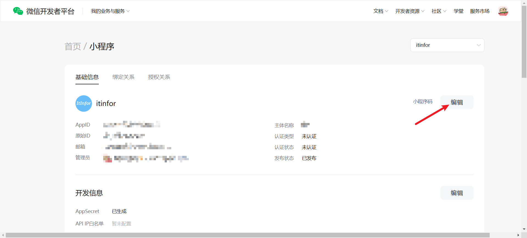Select 已生成 AppSecret value
The width and height of the screenshot is (527, 238).
click(119, 211)
